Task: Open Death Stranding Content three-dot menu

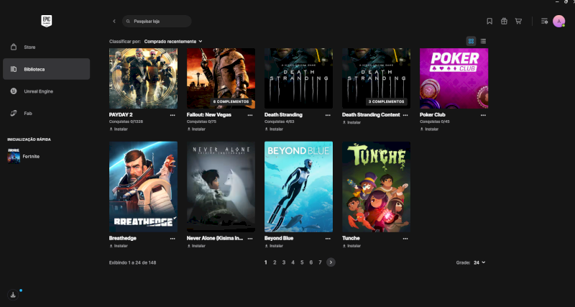Action: pyautogui.click(x=405, y=115)
